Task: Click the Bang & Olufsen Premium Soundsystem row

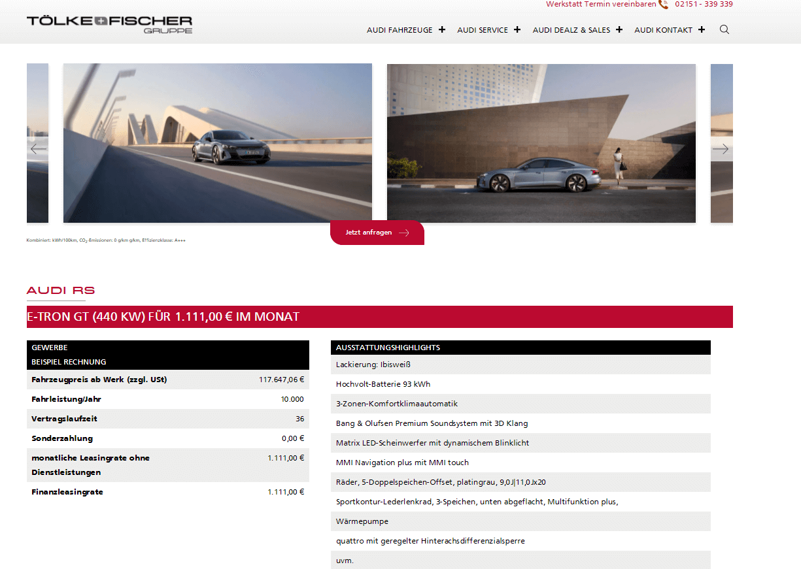Action: coord(520,423)
